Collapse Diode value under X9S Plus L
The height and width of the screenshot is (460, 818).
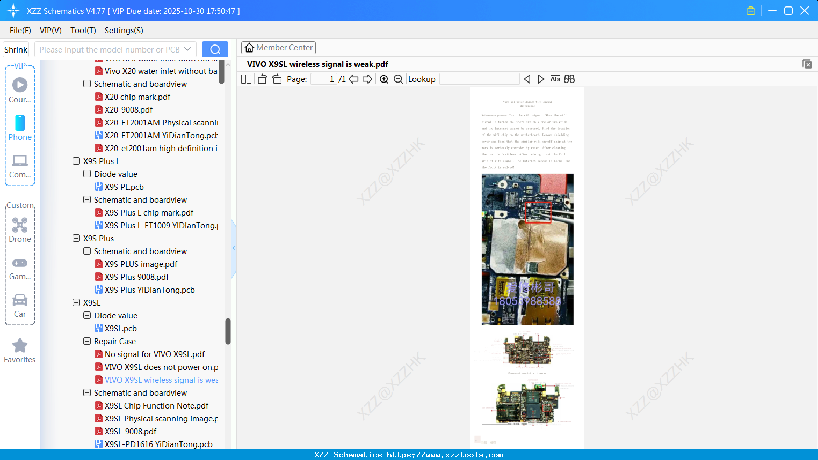87,174
